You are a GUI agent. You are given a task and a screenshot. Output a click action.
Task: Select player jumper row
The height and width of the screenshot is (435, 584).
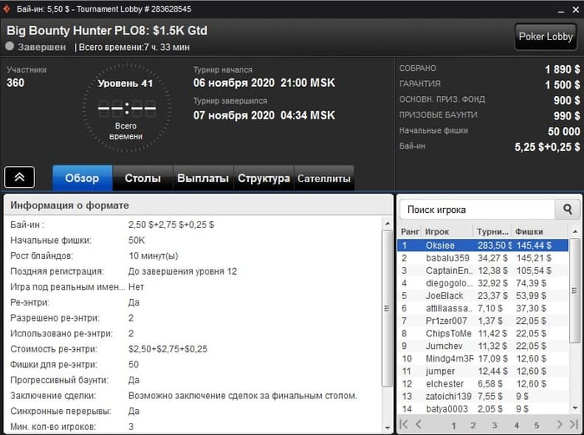[x=483, y=372]
